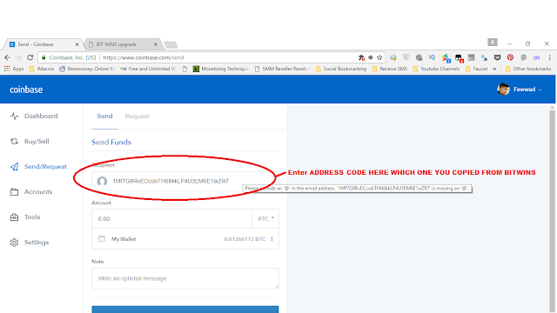The height and width of the screenshot is (313, 557).
Task: Click the Recipient address input field
Action: [185, 181]
